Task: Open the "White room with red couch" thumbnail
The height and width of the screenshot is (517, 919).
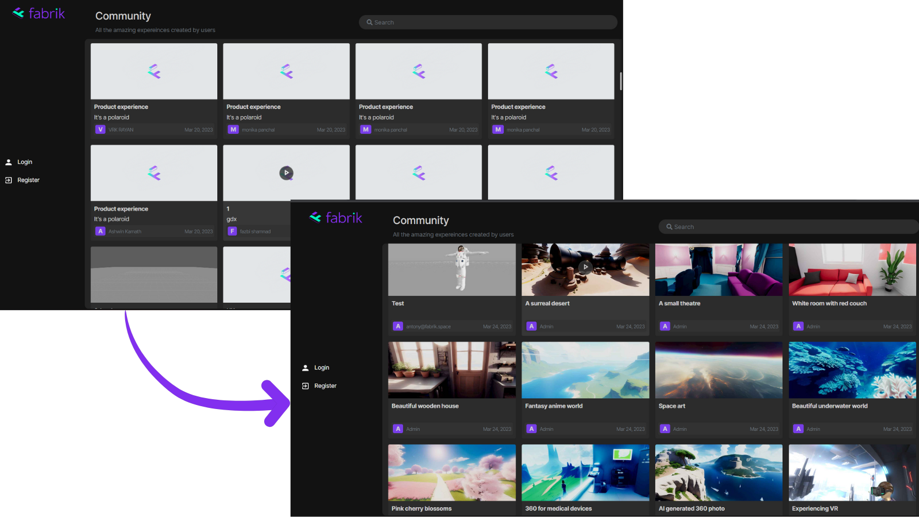Action: [x=852, y=270]
